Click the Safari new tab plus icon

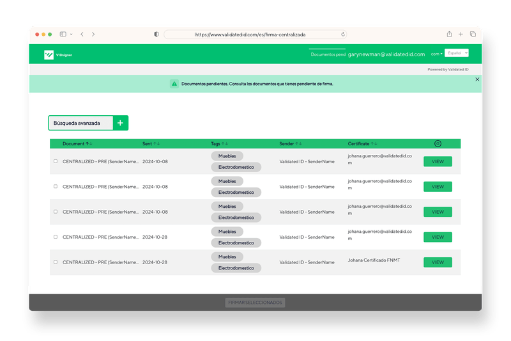coord(461,34)
